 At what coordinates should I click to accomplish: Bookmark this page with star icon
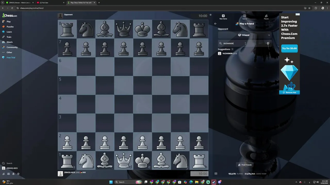tap(309, 8)
